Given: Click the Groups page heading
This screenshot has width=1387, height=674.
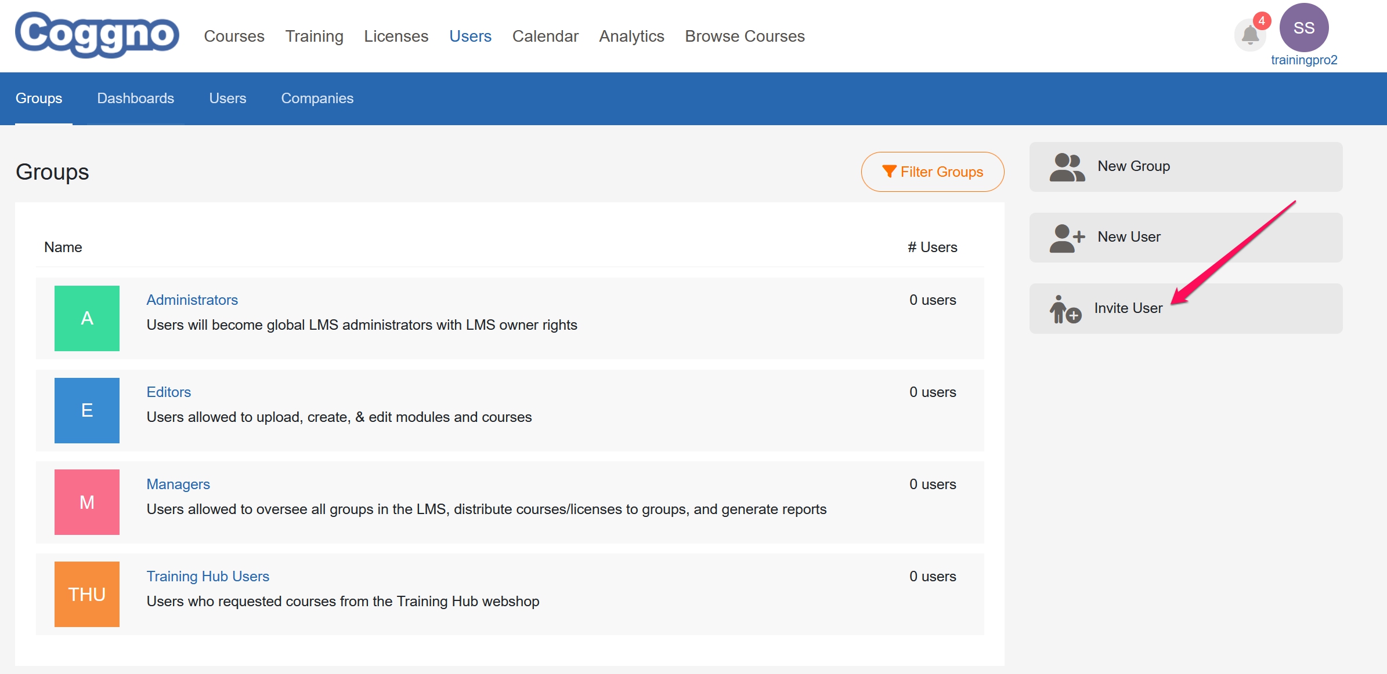Looking at the screenshot, I should (52, 172).
